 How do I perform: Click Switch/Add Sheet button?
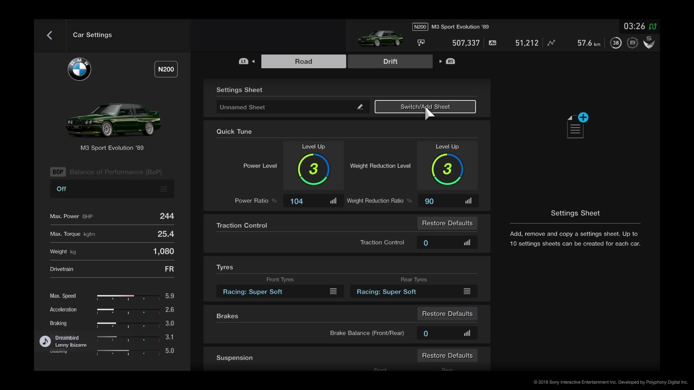click(425, 107)
